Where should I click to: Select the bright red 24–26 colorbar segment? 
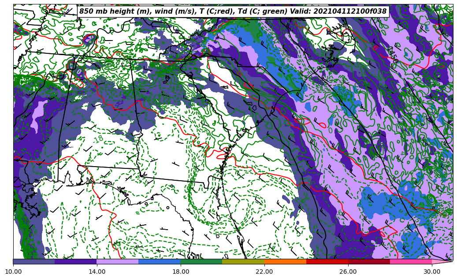(327, 261)
